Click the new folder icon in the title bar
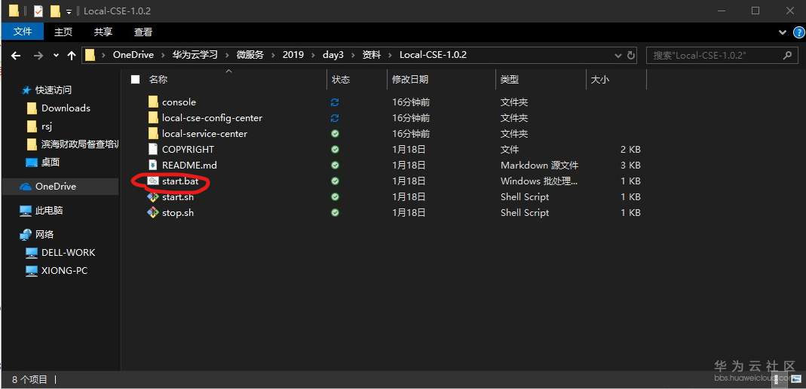Image resolution: width=806 pixels, height=389 pixels. [55, 11]
